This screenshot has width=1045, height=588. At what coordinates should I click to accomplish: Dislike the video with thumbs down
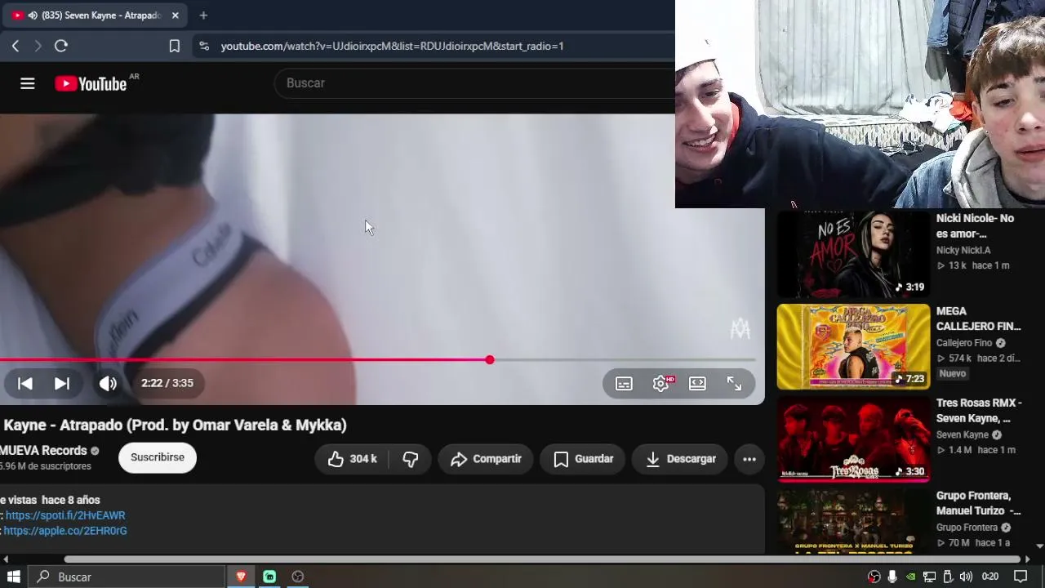pos(410,459)
